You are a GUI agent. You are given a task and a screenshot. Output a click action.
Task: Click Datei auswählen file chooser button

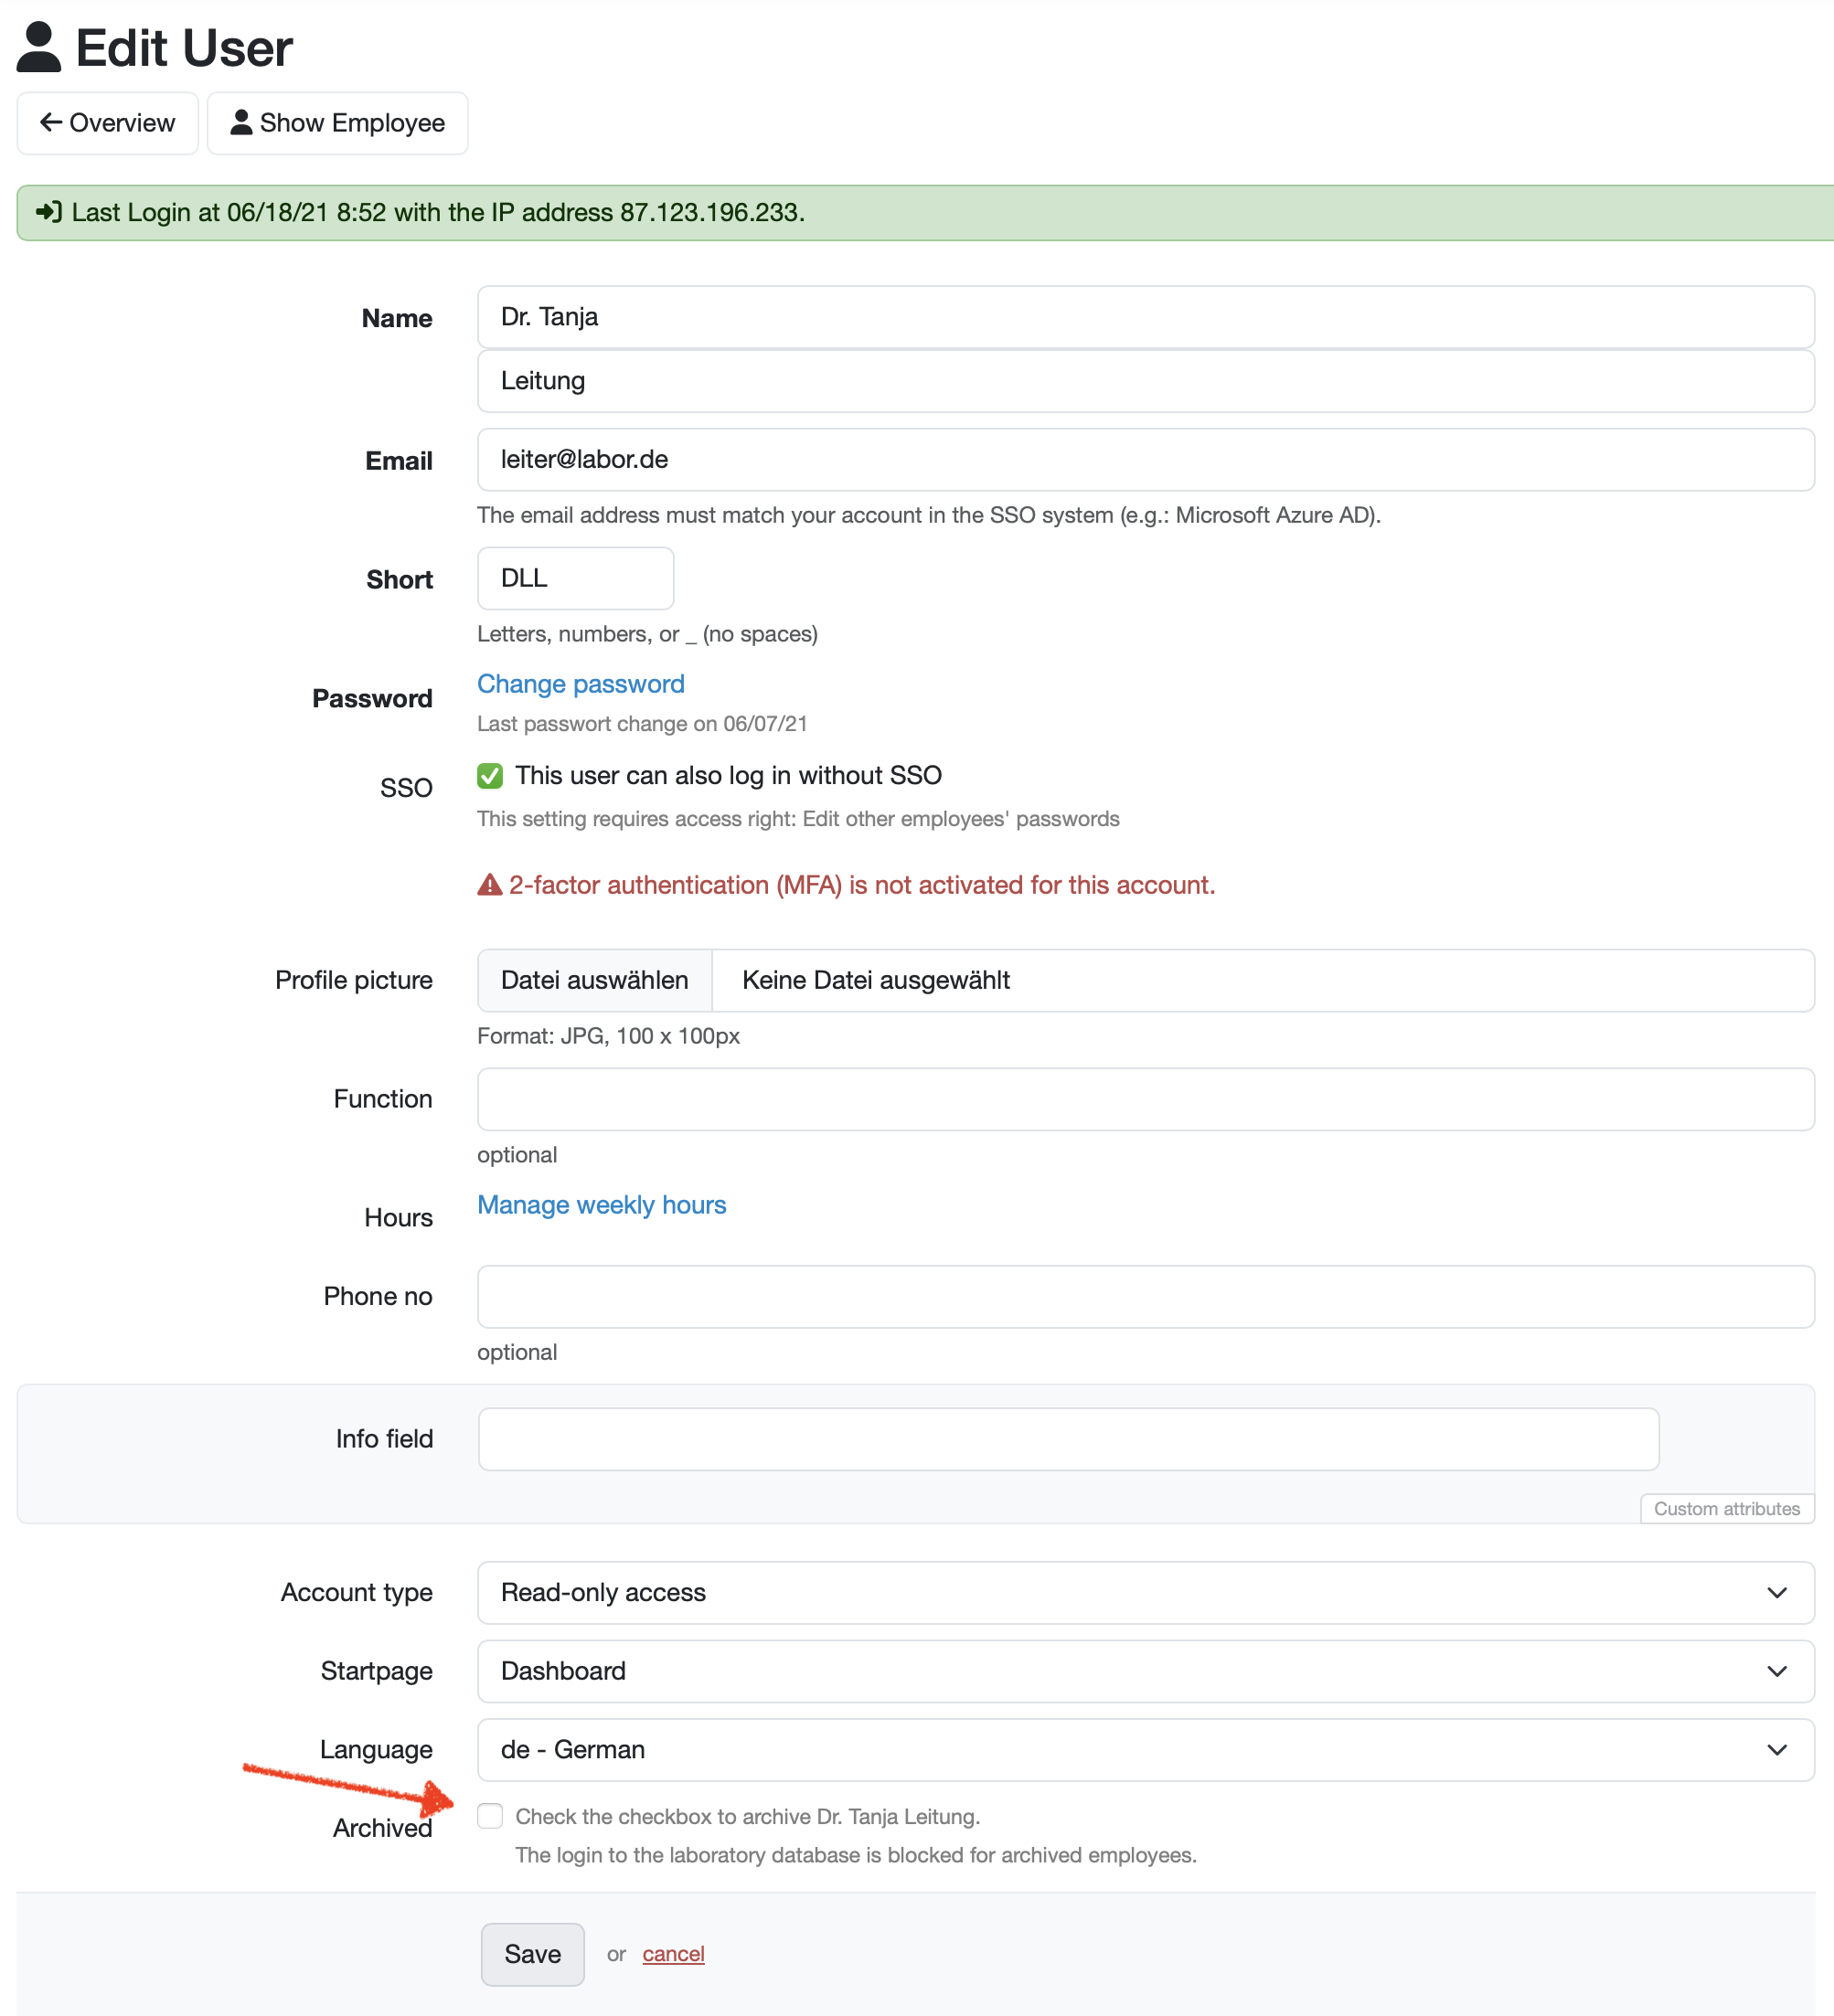click(594, 980)
